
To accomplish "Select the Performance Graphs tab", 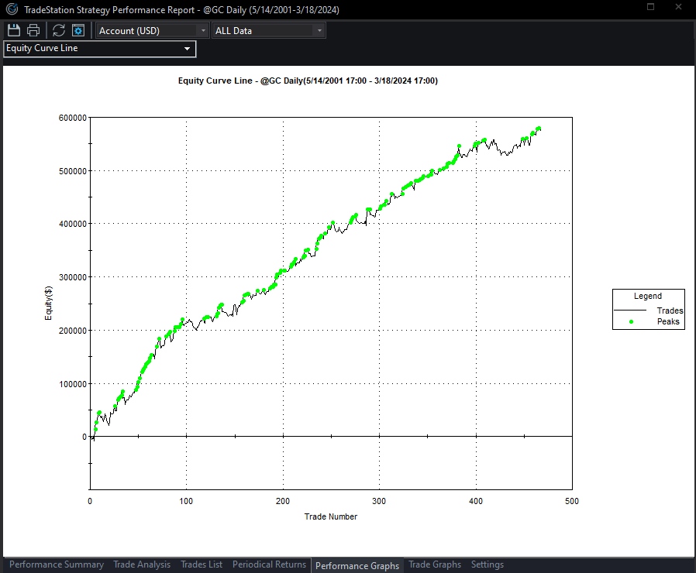I will pos(357,565).
